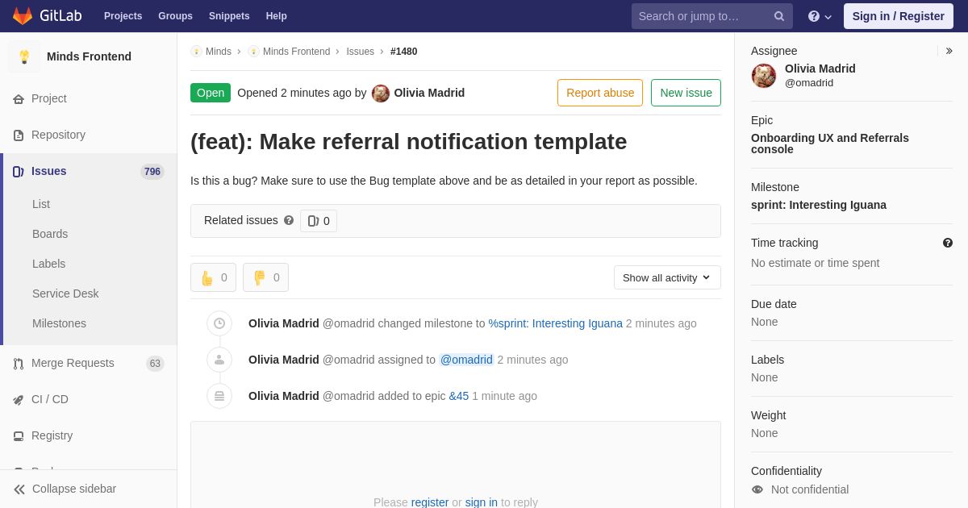Click the Merge Requests icon in sidebar

point(19,363)
